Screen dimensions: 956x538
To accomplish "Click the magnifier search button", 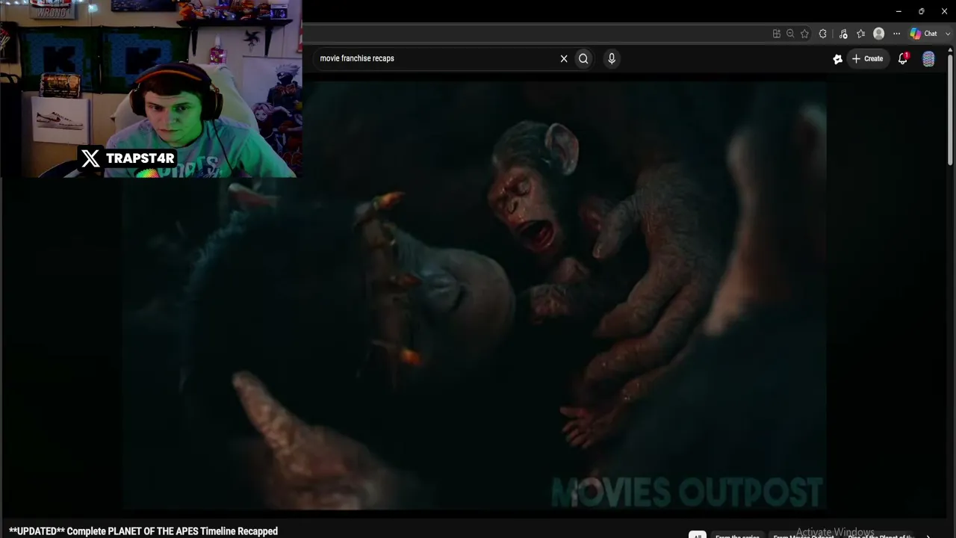I will [583, 58].
